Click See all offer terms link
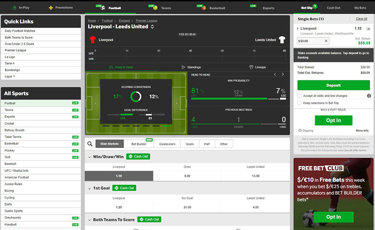This screenshot has width=375, height=230. pyautogui.click(x=355, y=150)
